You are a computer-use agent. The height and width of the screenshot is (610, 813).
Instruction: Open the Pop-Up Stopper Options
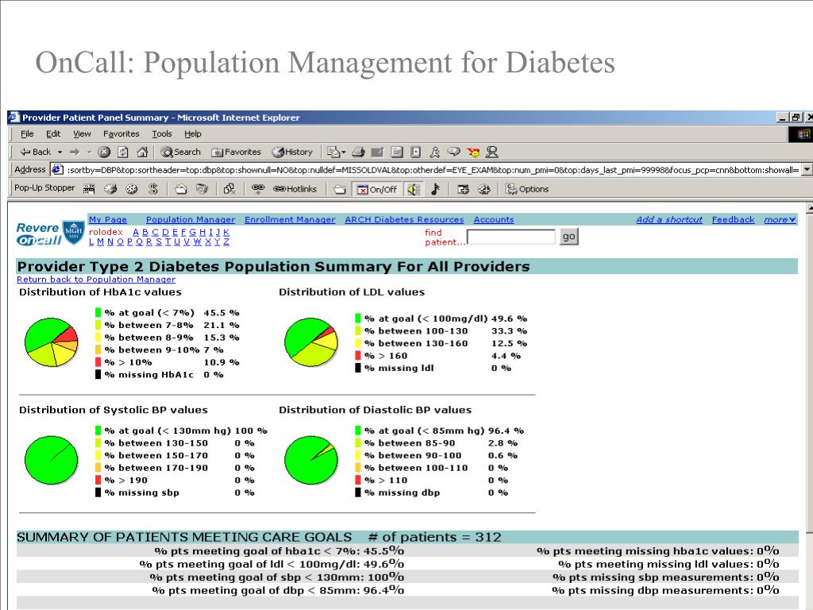click(x=527, y=189)
